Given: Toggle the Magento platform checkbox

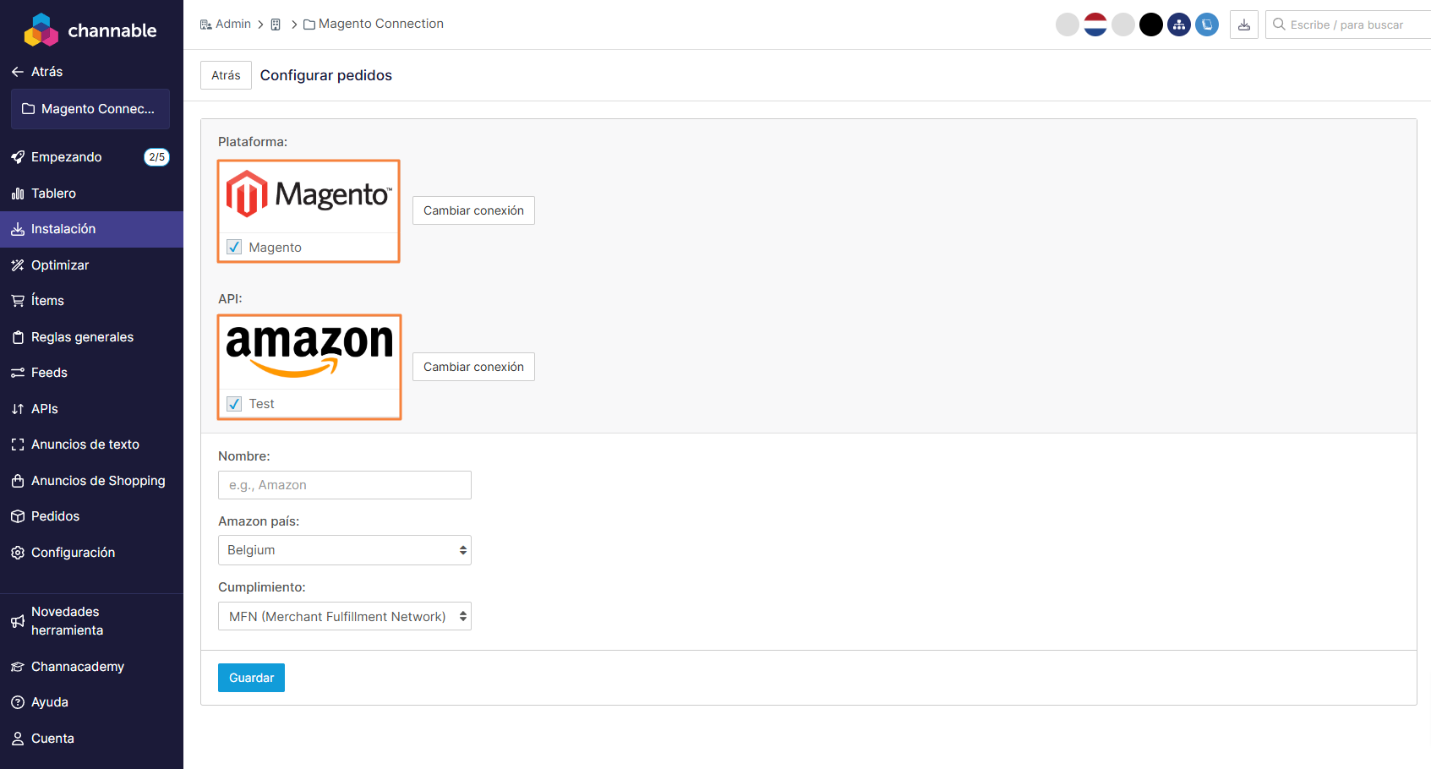Looking at the screenshot, I should (234, 248).
